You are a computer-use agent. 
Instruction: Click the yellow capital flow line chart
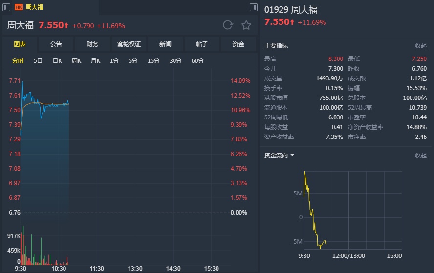pos(313,214)
